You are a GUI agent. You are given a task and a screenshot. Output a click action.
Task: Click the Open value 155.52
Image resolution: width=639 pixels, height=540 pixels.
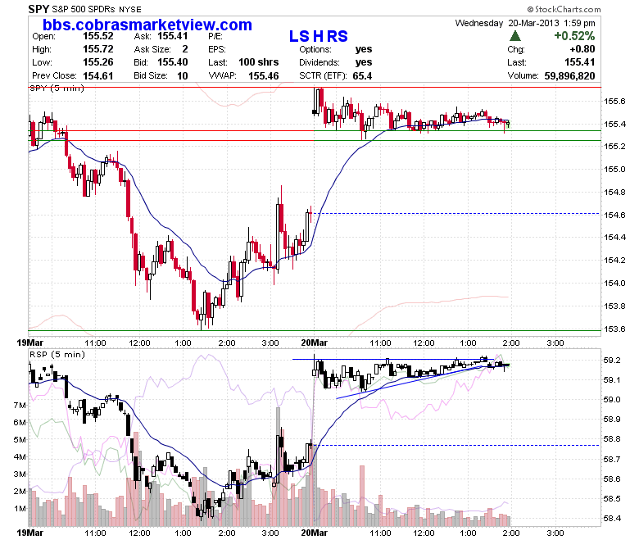97,36
